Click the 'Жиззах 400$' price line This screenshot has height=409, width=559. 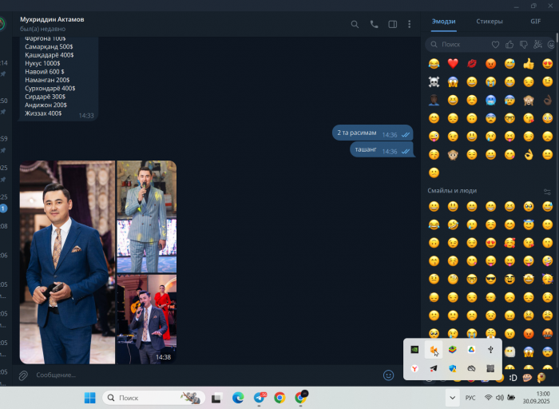coord(43,113)
